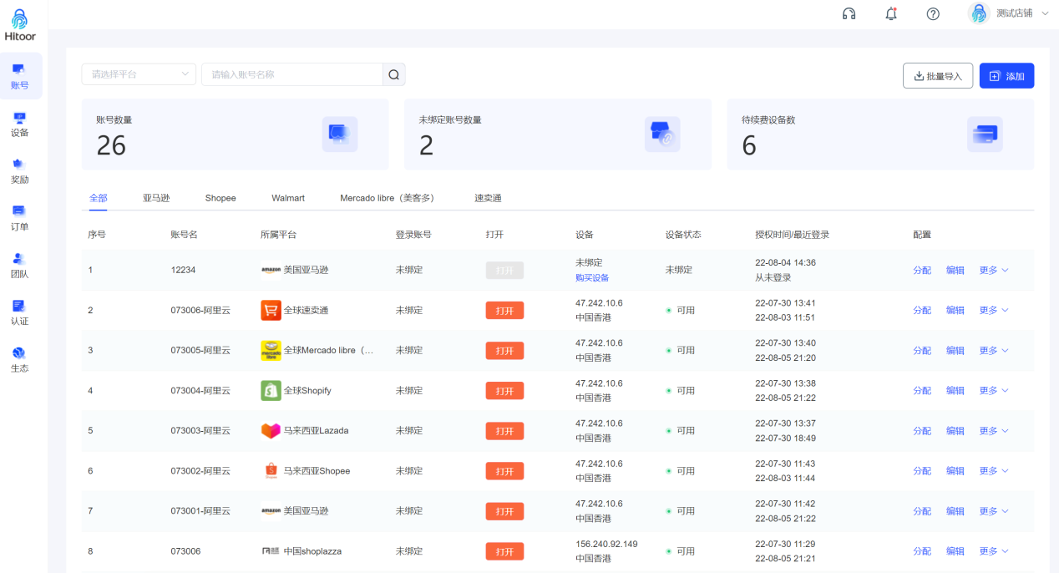
Task: Click the blue 添加 add button
Action: (x=1006, y=76)
